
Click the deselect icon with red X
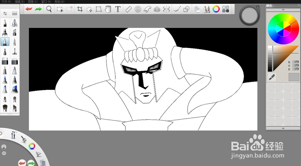pyautogui.click(x=70, y=9)
